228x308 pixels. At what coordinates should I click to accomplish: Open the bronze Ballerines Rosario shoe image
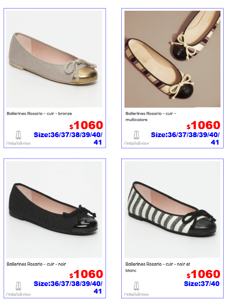(54, 59)
